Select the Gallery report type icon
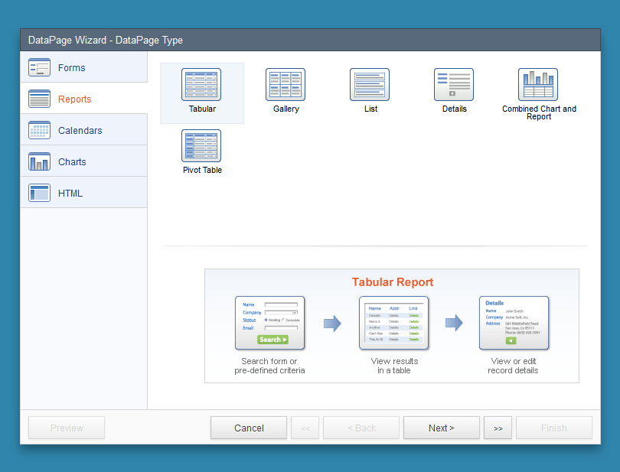The width and height of the screenshot is (620, 472). [286, 84]
